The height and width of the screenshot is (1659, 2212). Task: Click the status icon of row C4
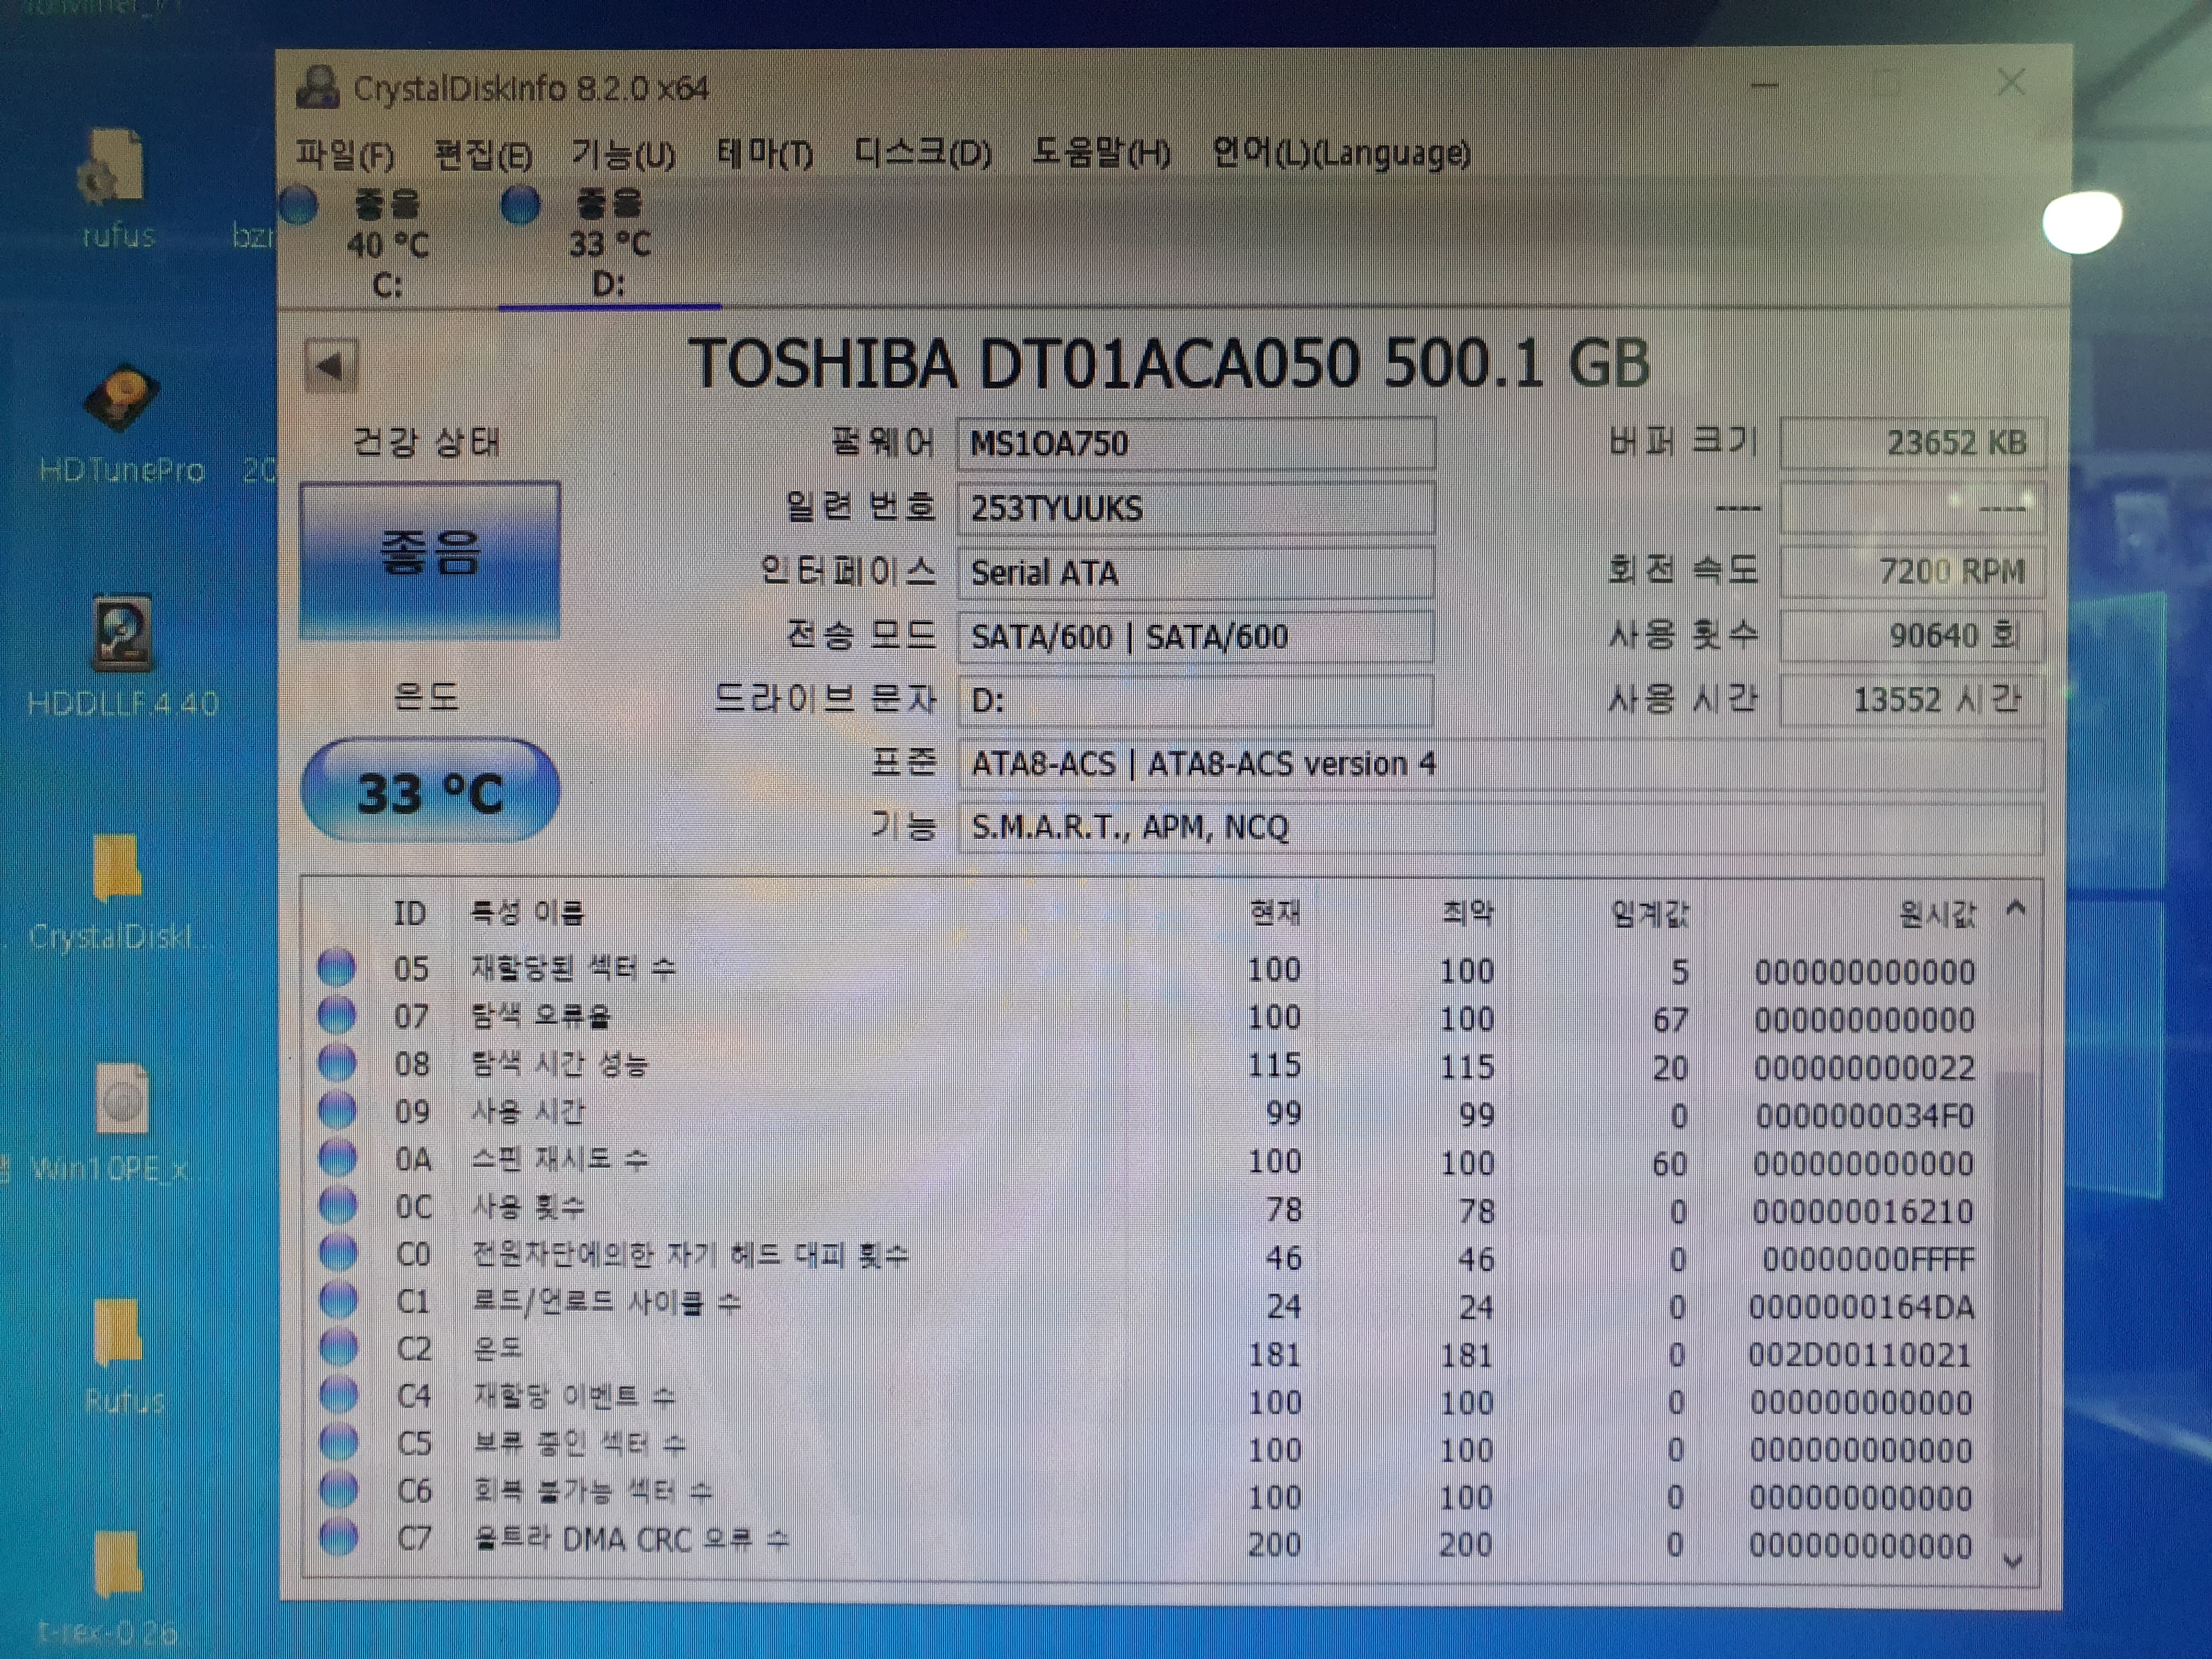(338, 1395)
